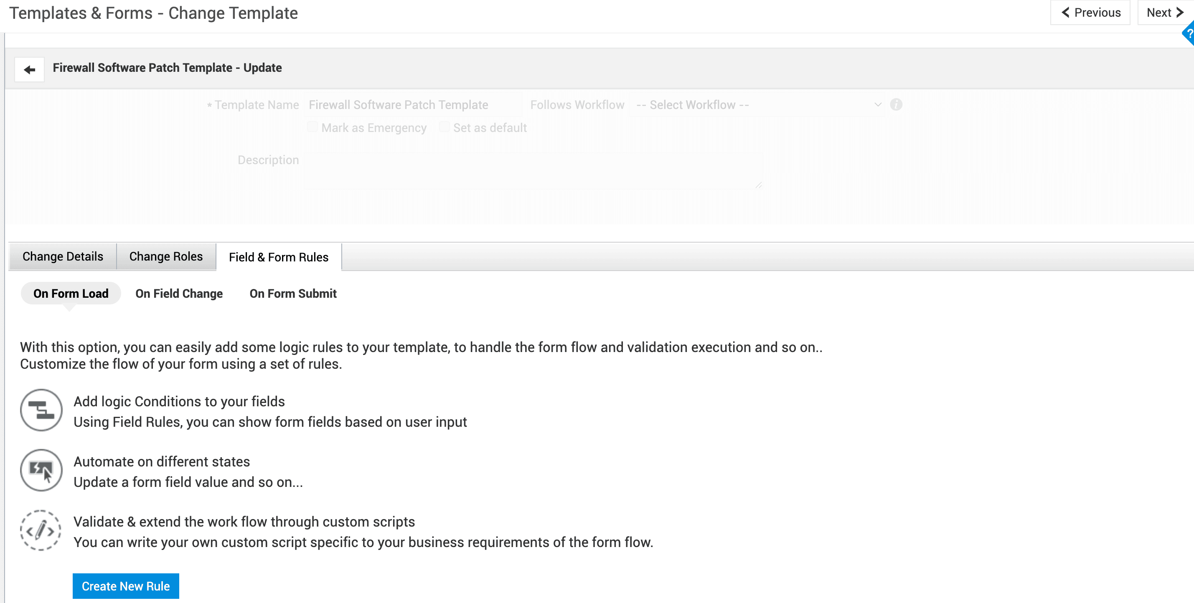The height and width of the screenshot is (603, 1194).
Task: Select the Field & Form Rules tab
Action: (x=279, y=257)
